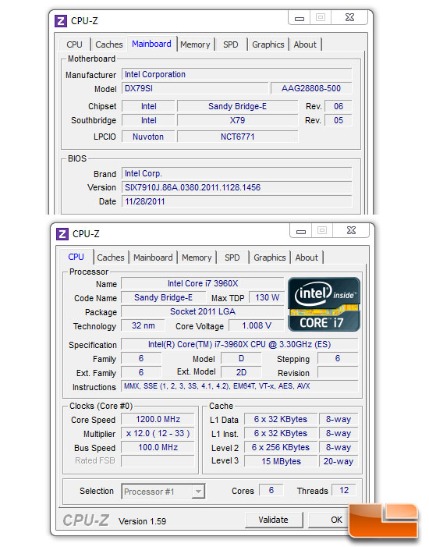The image size is (429, 547).
Task: Select CPU tab in lower window
Action: (76, 257)
